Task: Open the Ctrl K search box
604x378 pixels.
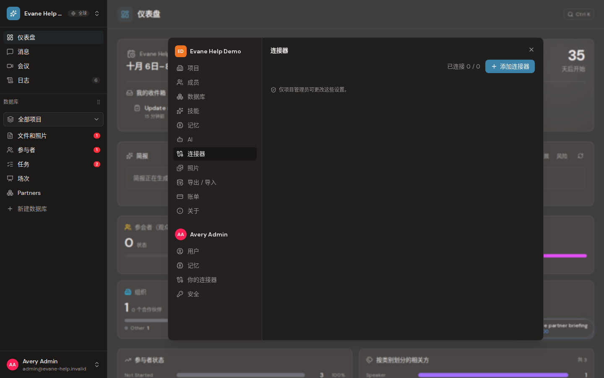Action: (579, 14)
